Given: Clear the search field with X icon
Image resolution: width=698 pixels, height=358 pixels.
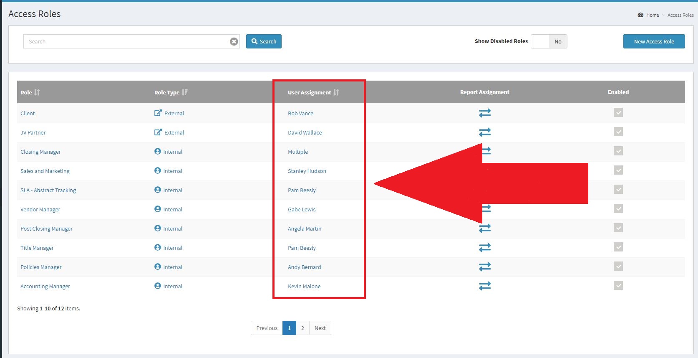Looking at the screenshot, I should 234,41.
